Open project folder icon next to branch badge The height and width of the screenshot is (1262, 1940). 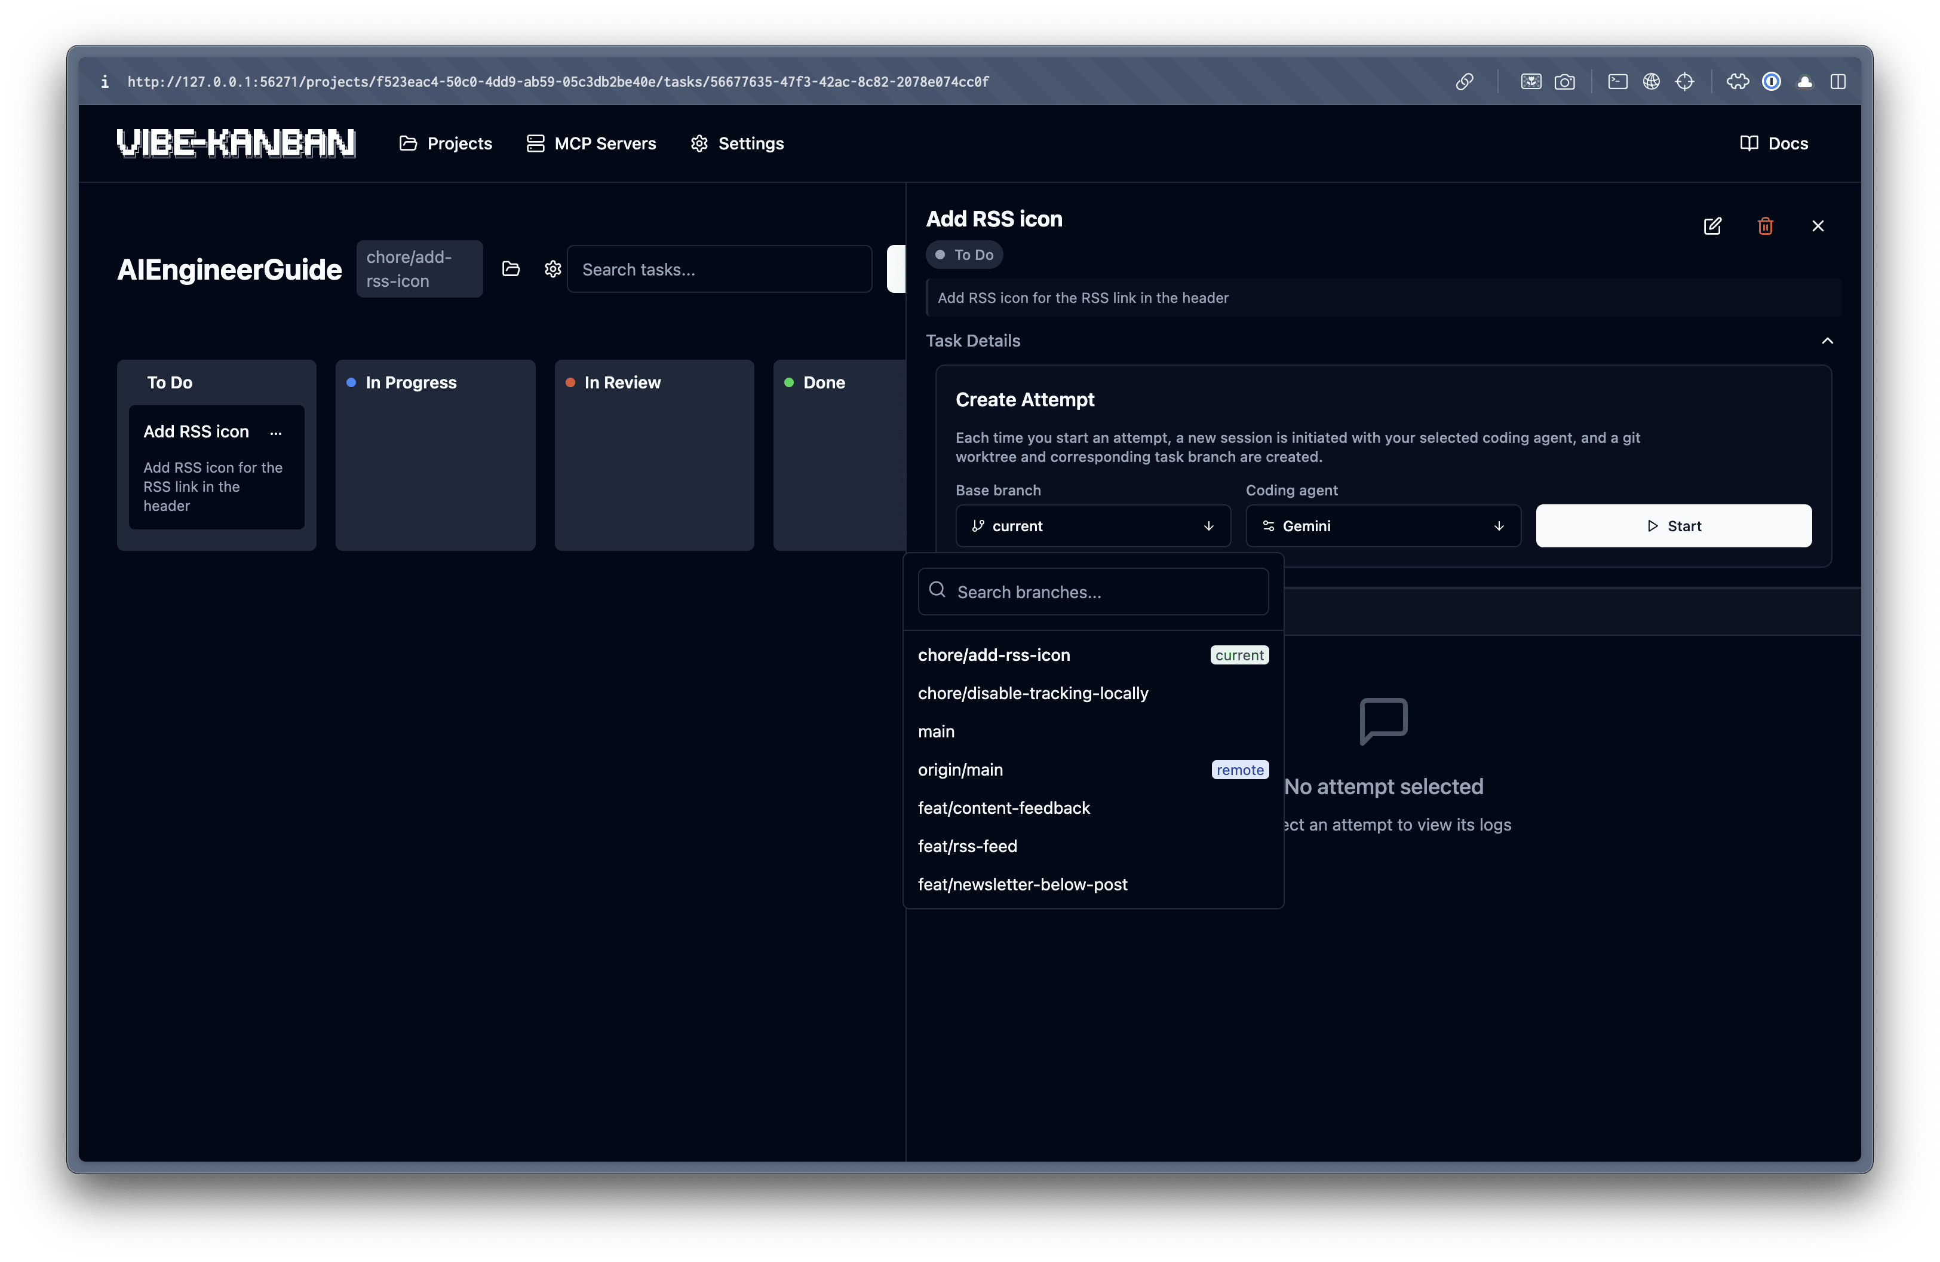pyautogui.click(x=510, y=269)
